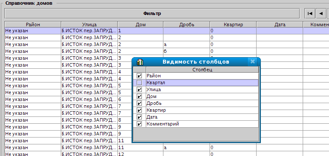Toggle the Дробь column checkbox

click(139, 103)
